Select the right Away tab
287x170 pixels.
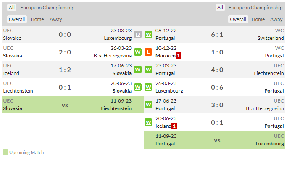[x=276, y=19]
